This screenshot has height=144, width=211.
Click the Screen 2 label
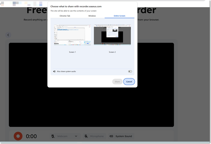pyautogui.click(x=112, y=52)
